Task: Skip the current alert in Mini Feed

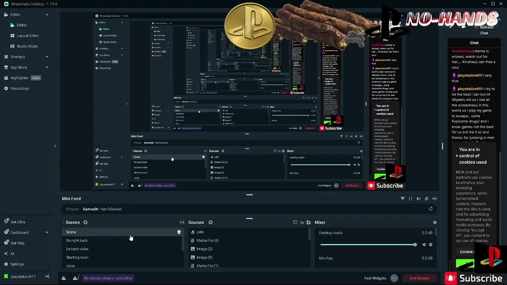Action: 418,199
